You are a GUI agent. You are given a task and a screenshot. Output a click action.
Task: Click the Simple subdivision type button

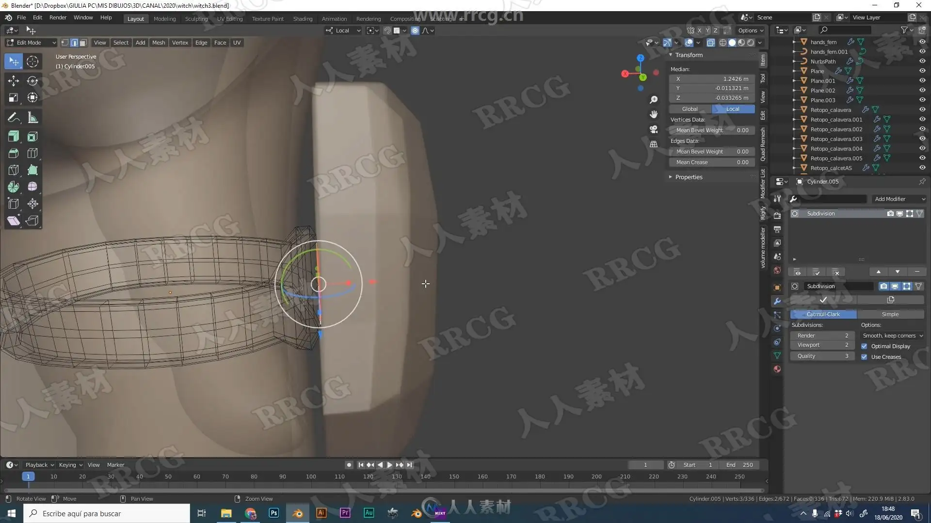point(890,314)
